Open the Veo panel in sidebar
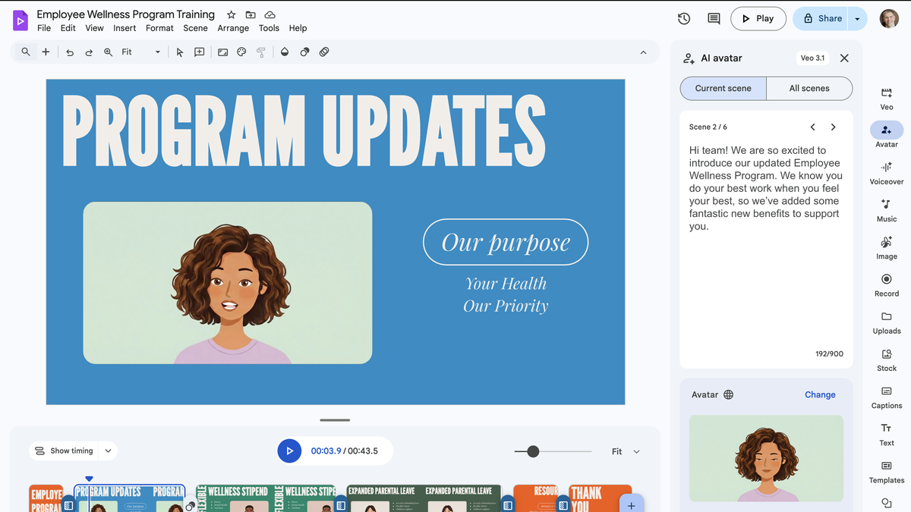Viewport: 911px width, 512px height. [x=886, y=98]
